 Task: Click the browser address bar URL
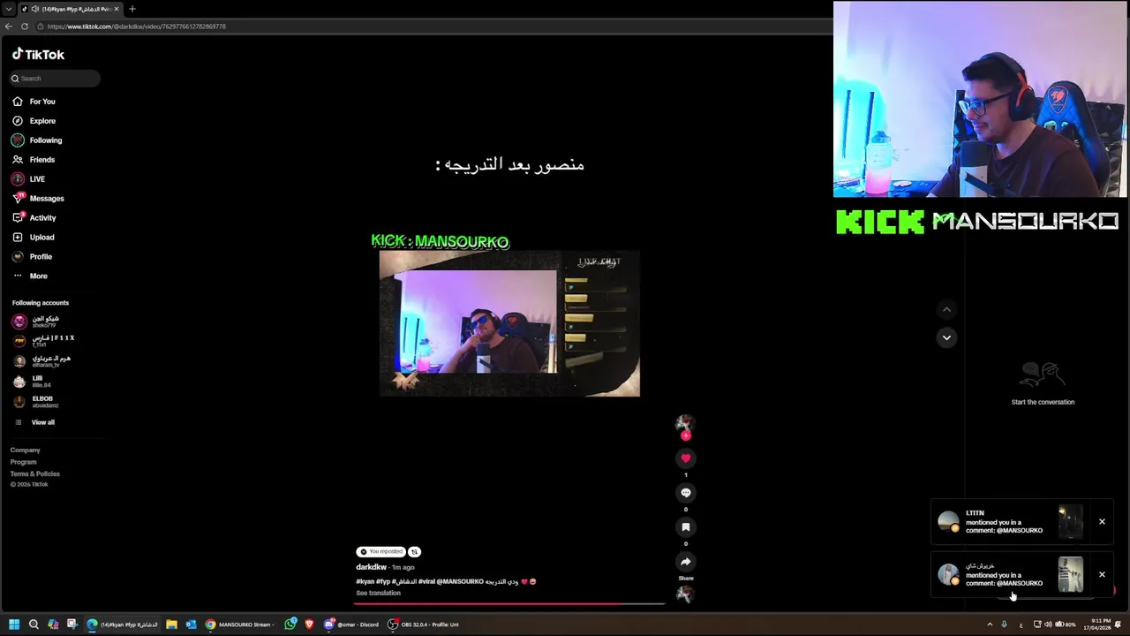[137, 26]
